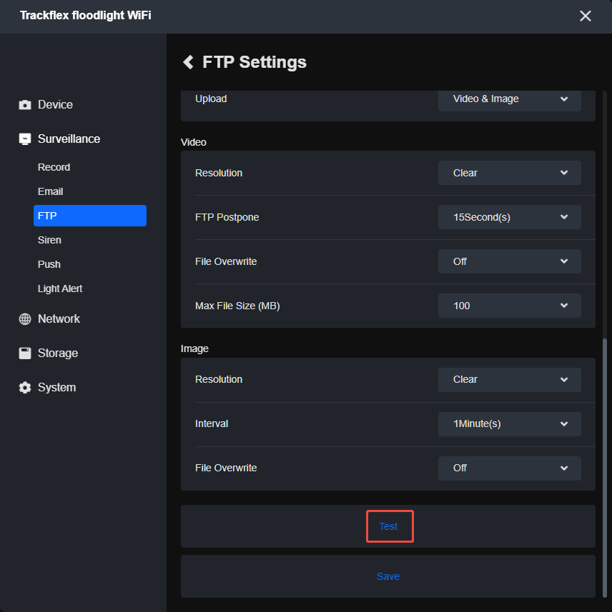Open the Upload Video & Image dropdown
This screenshot has width=612, height=612.
click(509, 99)
